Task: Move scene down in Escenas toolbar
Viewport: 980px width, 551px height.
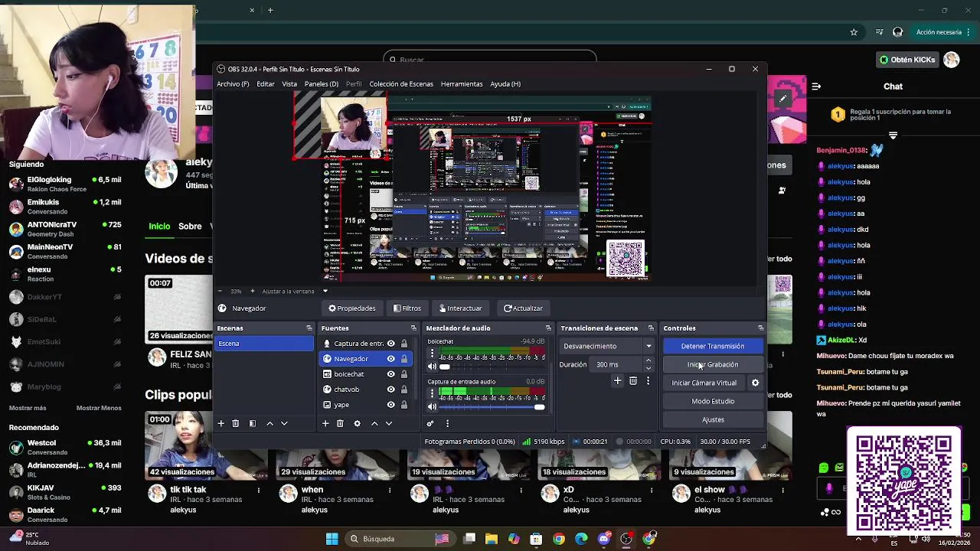Action: click(x=284, y=423)
